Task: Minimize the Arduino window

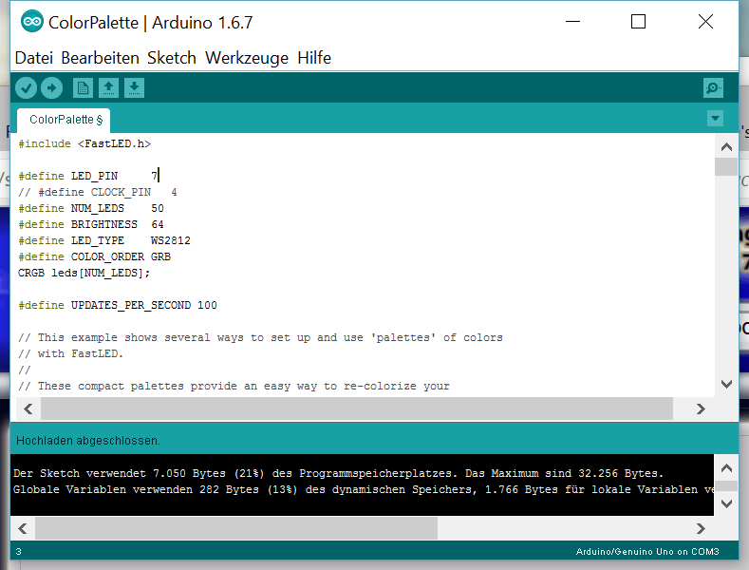Action: pyautogui.click(x=572, y=22)
